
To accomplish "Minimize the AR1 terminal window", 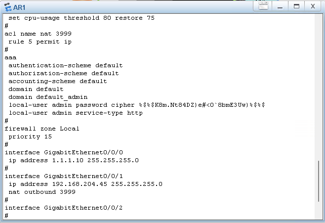I will point(280,6).
